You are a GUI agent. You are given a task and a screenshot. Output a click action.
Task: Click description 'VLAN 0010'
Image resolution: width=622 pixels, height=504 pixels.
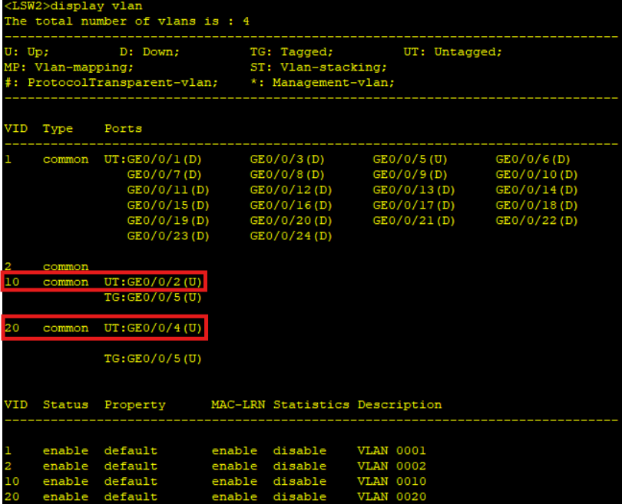[x=392, y=482]
